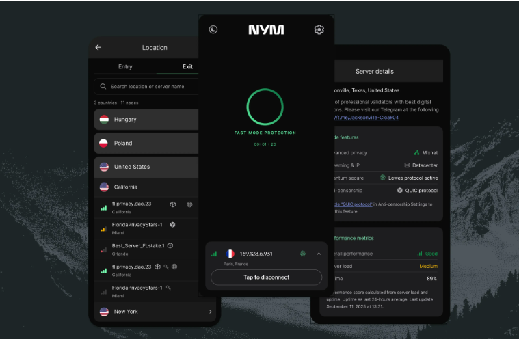The height and width of the screenshot is (339, 519).
Task: Click the green flower icon beside the IP address
Action: click(302, 254)
